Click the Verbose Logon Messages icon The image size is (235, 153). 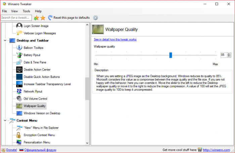pos(19,33)
